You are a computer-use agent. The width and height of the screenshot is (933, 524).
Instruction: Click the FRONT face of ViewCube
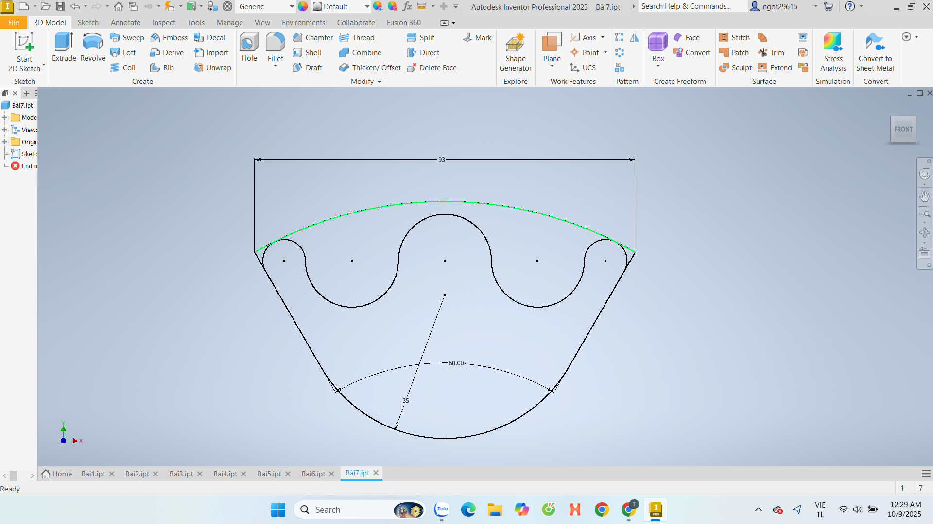coord(903,129)
